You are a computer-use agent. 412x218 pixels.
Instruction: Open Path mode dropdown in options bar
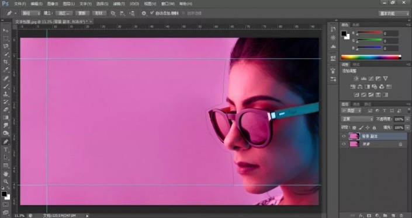[x=31, y=13]
